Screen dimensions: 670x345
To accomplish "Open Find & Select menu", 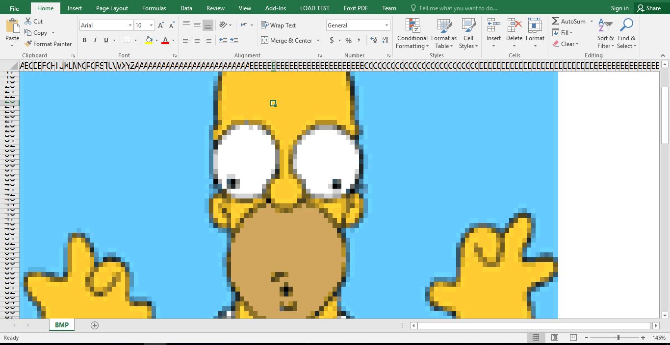I will 626,34.
